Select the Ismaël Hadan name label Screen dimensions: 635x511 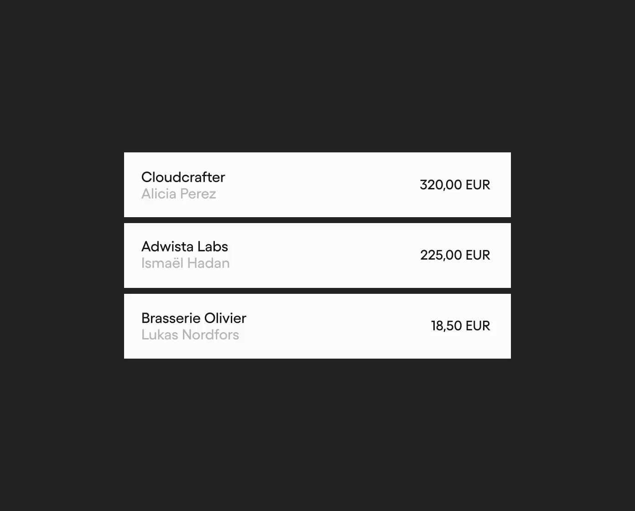(186, 263)
